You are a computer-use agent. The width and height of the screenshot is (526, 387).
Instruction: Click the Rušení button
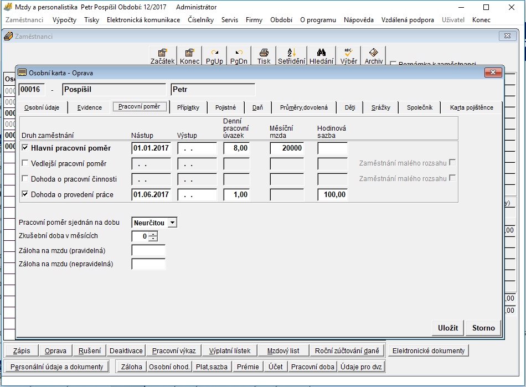click(90, 351)
